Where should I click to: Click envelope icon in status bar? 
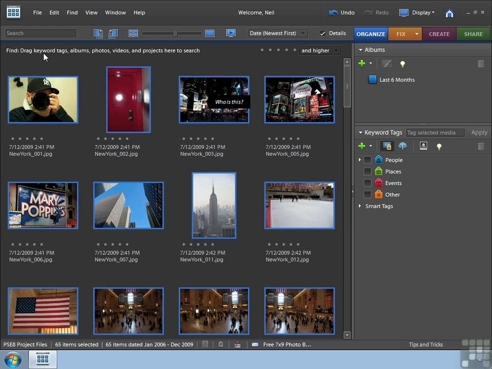click(255, 344)
